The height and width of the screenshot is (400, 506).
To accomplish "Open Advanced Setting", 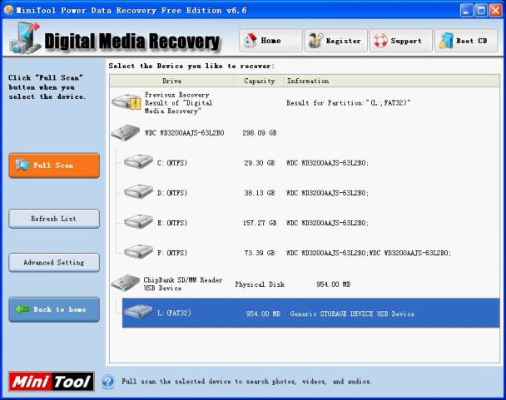I will click(x=54, y=263).
